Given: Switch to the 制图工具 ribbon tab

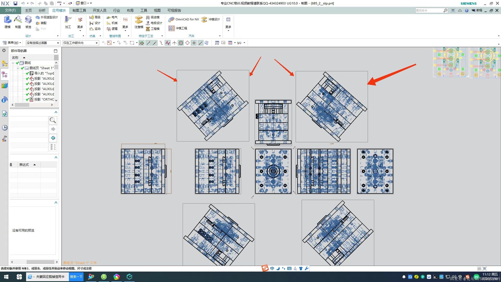Looking at the screenshot, I should [79, 10].
